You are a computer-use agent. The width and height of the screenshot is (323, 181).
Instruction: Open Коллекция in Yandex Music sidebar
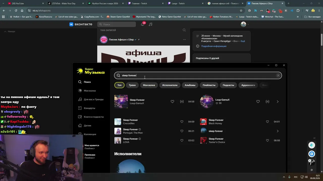[x=87, y=134]
